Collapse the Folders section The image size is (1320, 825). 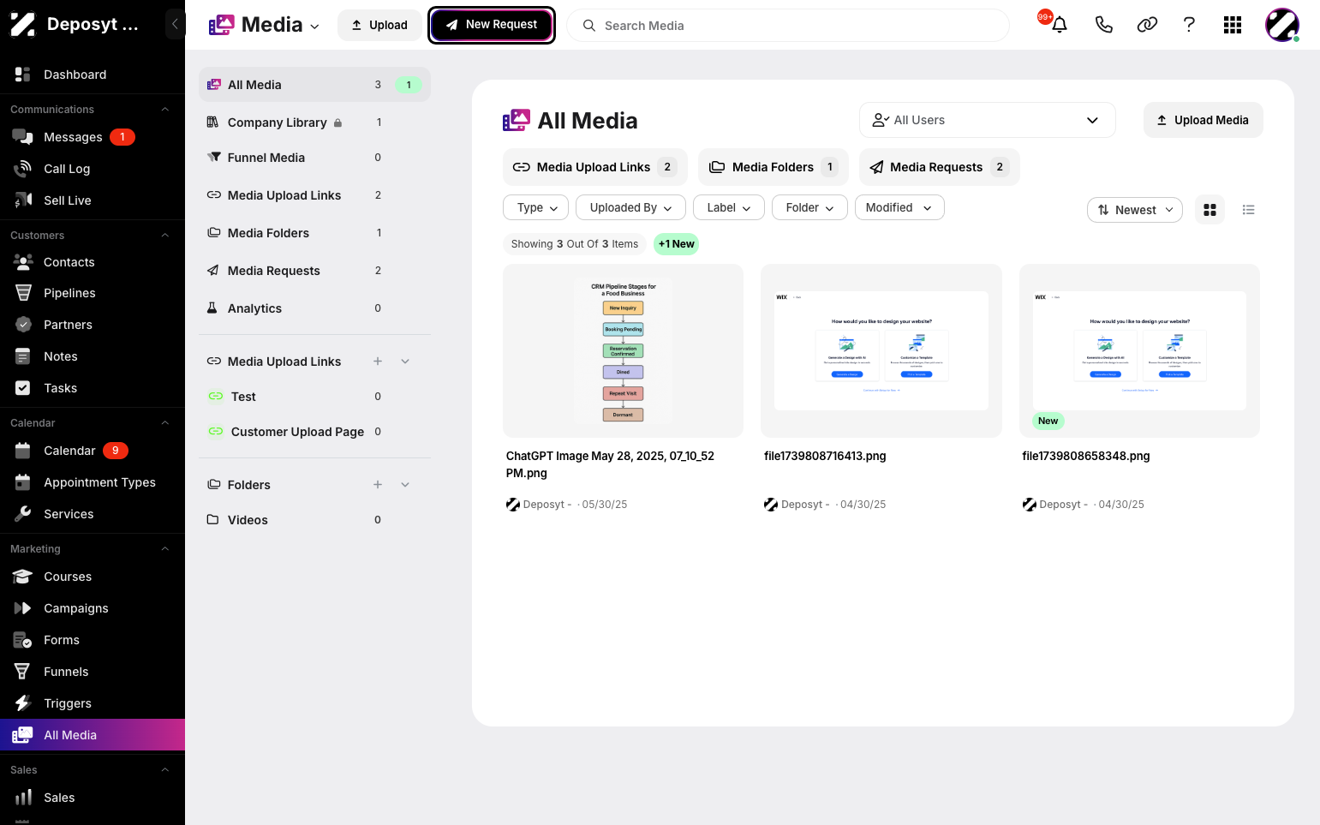point(405,485)
